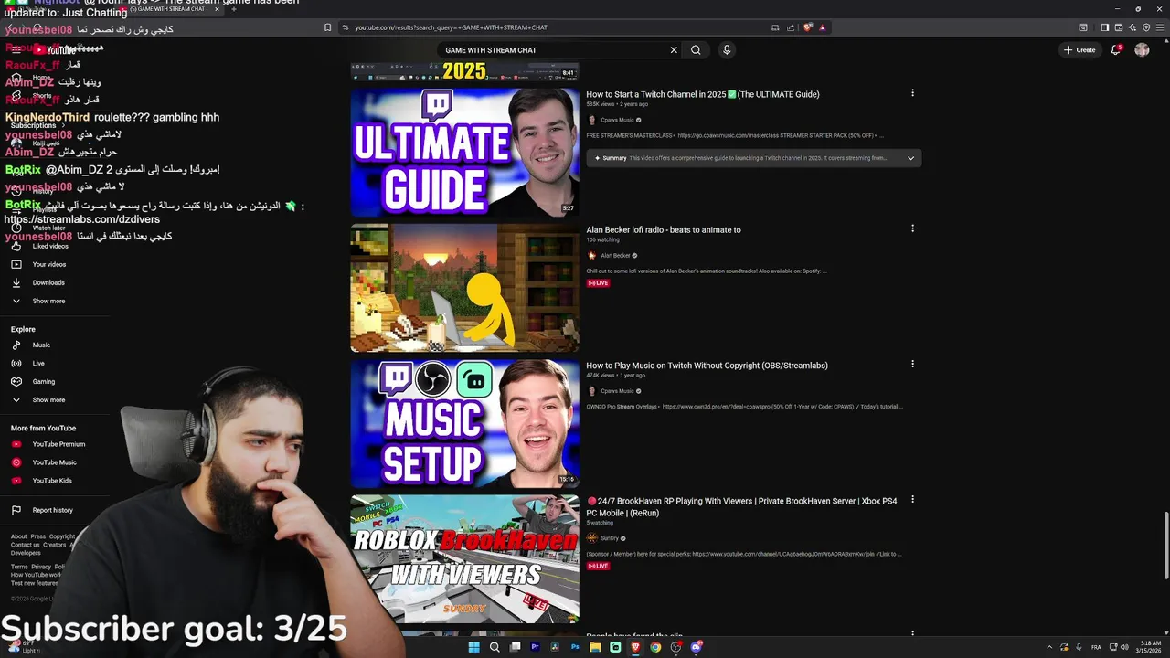Open File Explorer on taskbar
The height and width of the screenshot is (658, 1170).
coord(595,647)
